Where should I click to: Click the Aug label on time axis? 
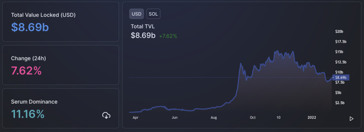214,118
